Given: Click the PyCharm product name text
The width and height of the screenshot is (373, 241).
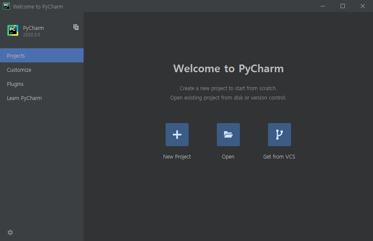Looking at the screenshot, I should 33,28.
